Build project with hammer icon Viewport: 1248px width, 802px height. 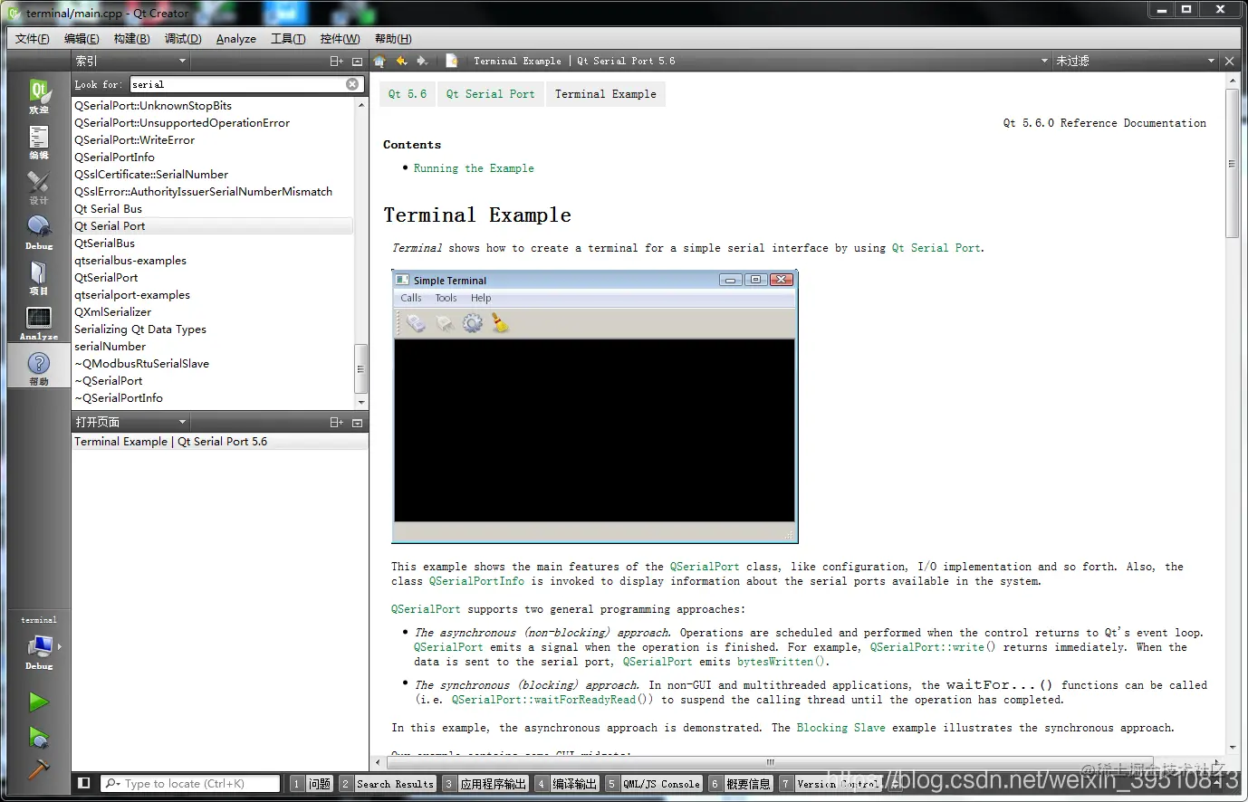pyautogui.click(x=38, y=769)
